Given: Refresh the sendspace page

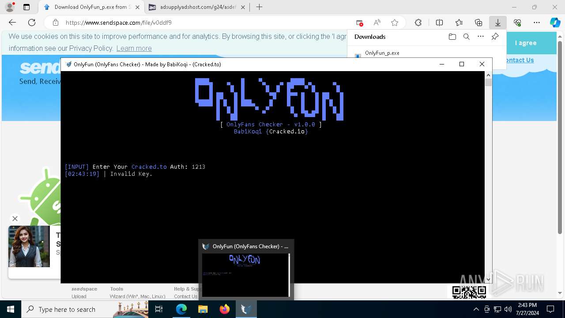Looking at the screenshot, I should [x=32, y=23].
